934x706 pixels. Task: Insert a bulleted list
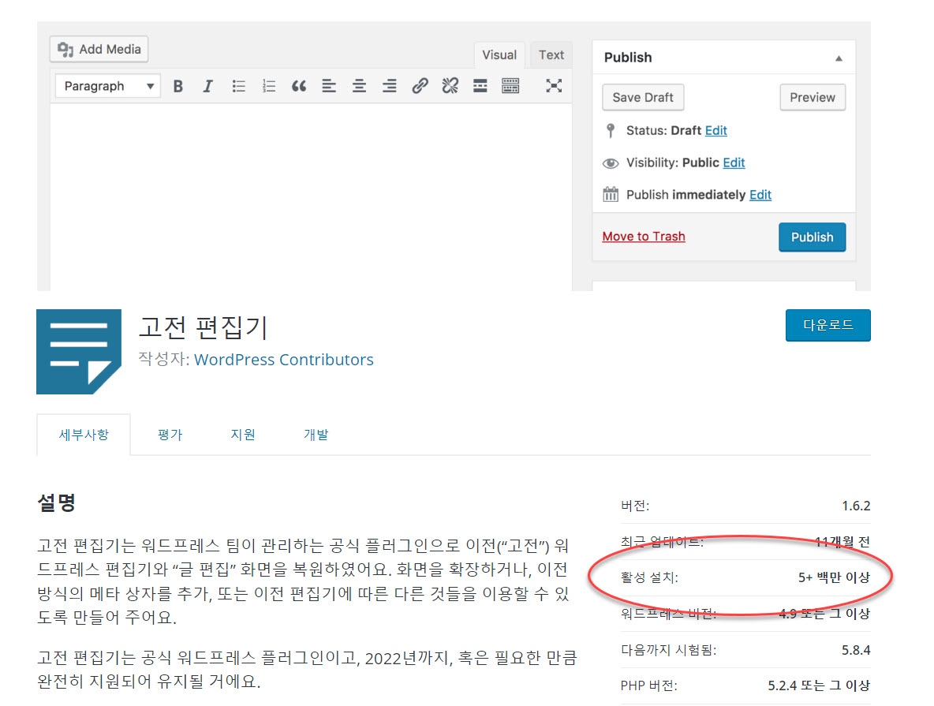[238, 85]
